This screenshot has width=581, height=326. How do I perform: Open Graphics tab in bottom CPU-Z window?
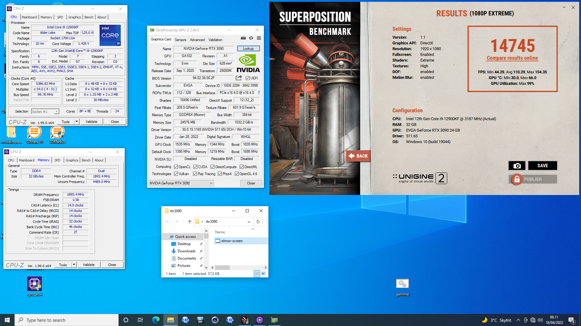pyautogui.click(x=72, y=160)
